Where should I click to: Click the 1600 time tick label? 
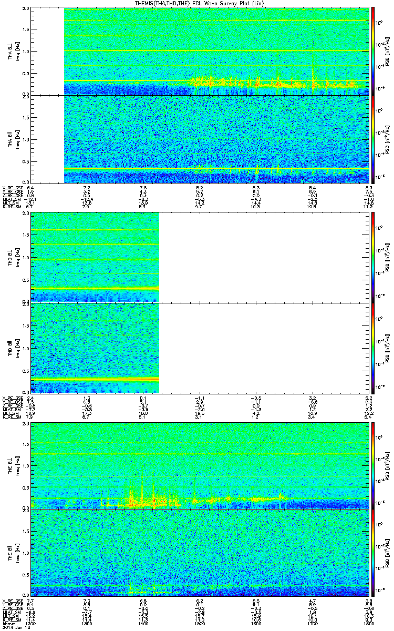[x=256, y=623]
